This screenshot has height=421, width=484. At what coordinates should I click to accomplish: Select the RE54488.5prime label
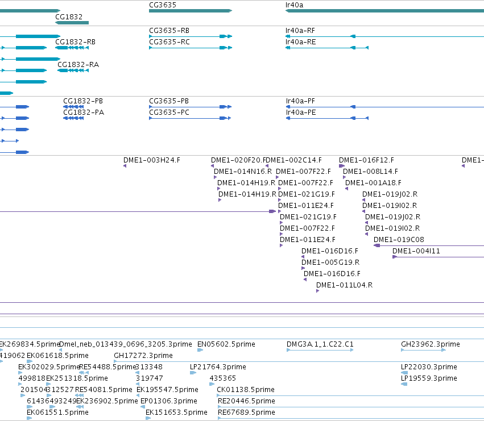pos(107,367)
